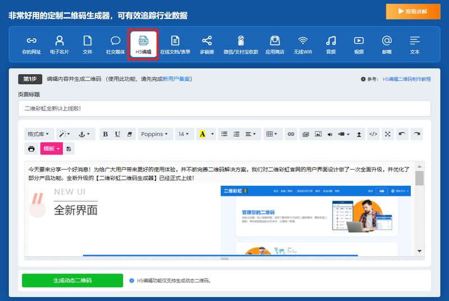Toggle underline formatting in the editor
Viewport: 449px width, 301px height.
[x=117, y=134]
